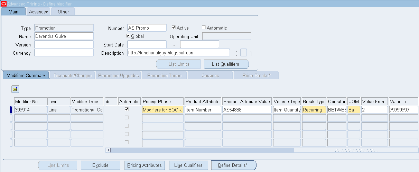
Task: Click the List Limits button
Action: click(x=178, y=64)
